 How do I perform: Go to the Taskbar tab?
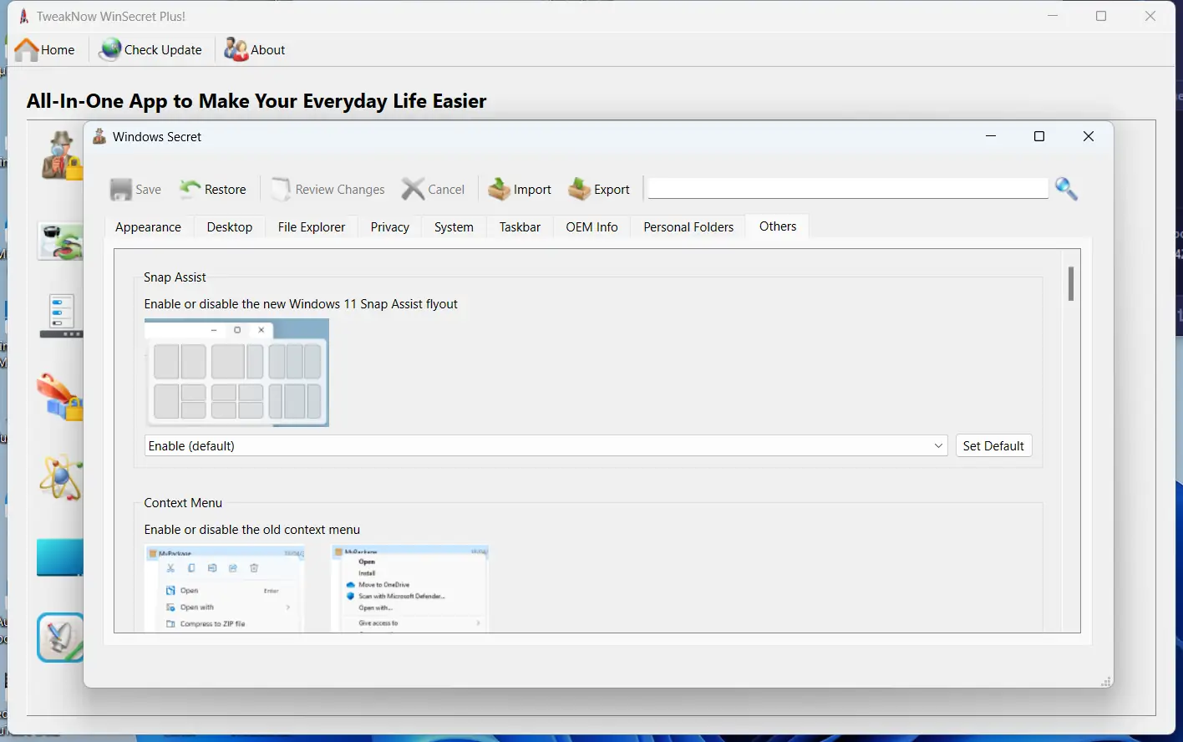(520, 227)
